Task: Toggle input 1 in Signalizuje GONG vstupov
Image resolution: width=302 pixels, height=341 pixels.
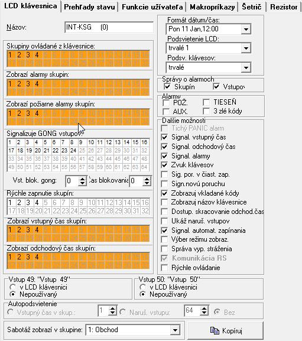Action: (x=10, y=142)
